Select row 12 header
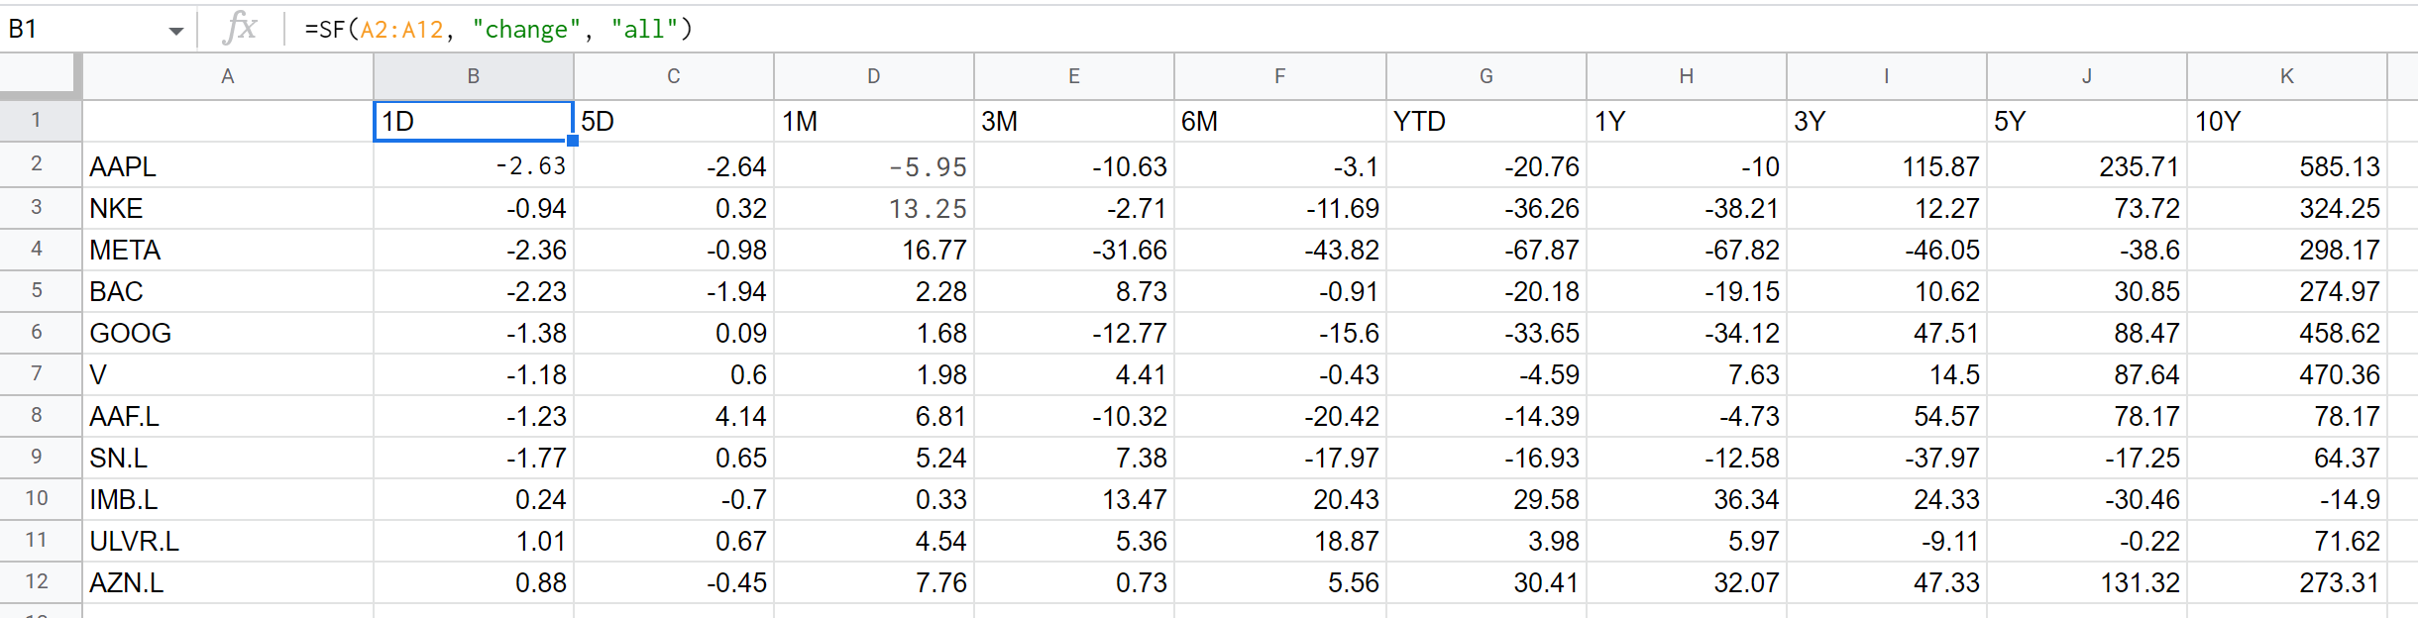The width and height of the screenshot is (2418, 618). click(37, 581)
